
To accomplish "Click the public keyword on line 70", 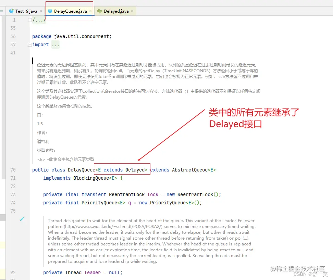I will click(x=40, y=170).
